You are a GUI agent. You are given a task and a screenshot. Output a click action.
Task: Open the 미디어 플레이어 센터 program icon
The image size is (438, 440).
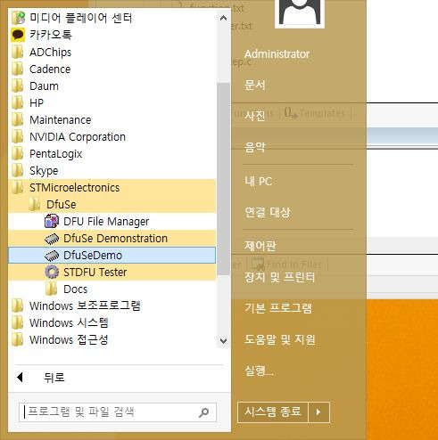(x=18, y=18)
